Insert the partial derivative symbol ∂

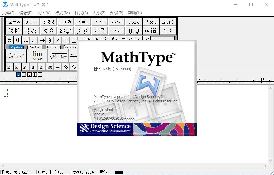coord(50,40)
